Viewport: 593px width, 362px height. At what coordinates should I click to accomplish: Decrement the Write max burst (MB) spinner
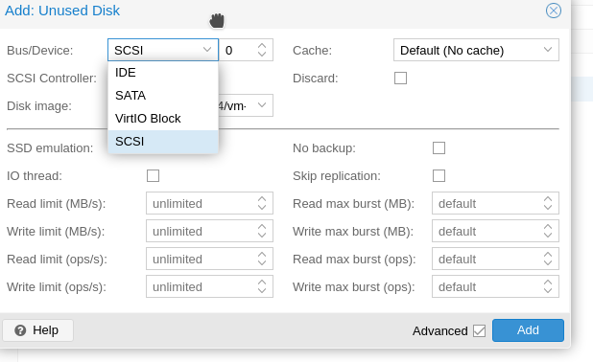[548, 236]
